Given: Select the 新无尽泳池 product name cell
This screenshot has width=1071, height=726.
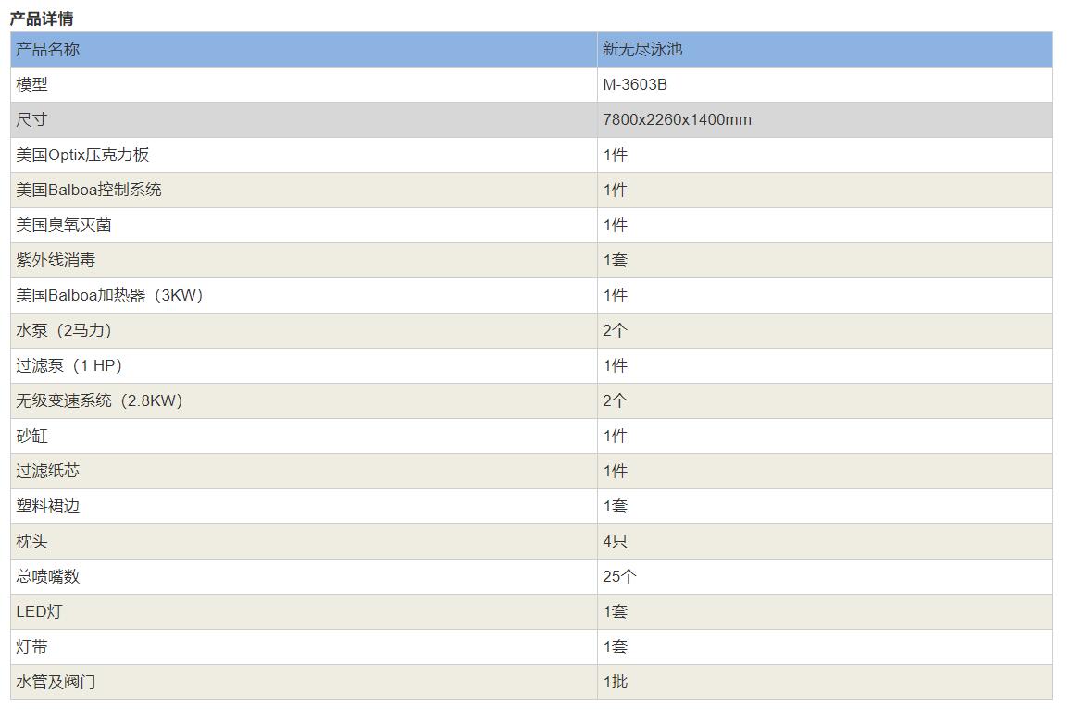Looking at the screenshot, I should (642, 50).
